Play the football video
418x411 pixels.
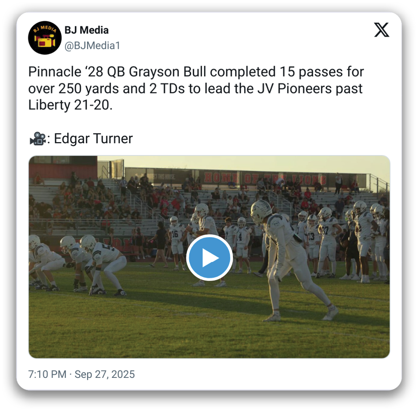point(209,257)
